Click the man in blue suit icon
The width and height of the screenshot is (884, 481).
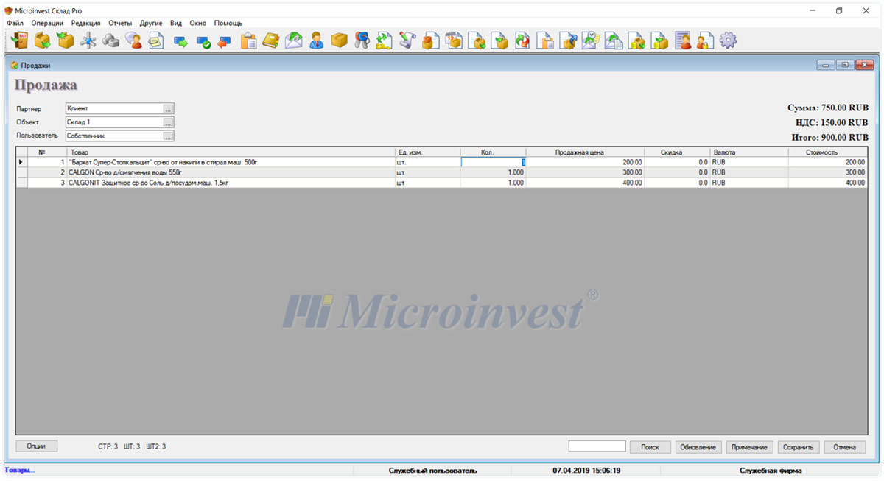[317, 41]
